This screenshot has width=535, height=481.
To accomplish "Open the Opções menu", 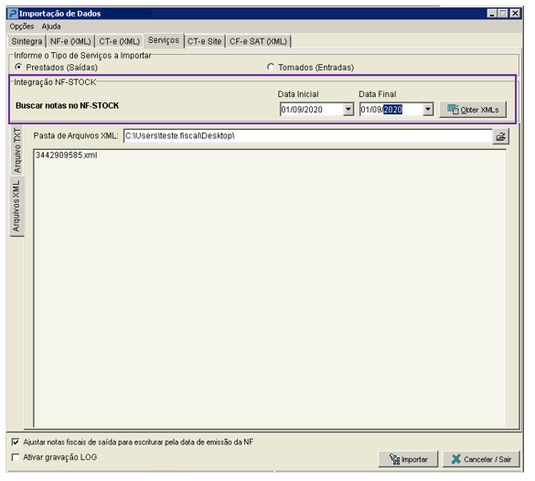I will [x=22, y=27].
